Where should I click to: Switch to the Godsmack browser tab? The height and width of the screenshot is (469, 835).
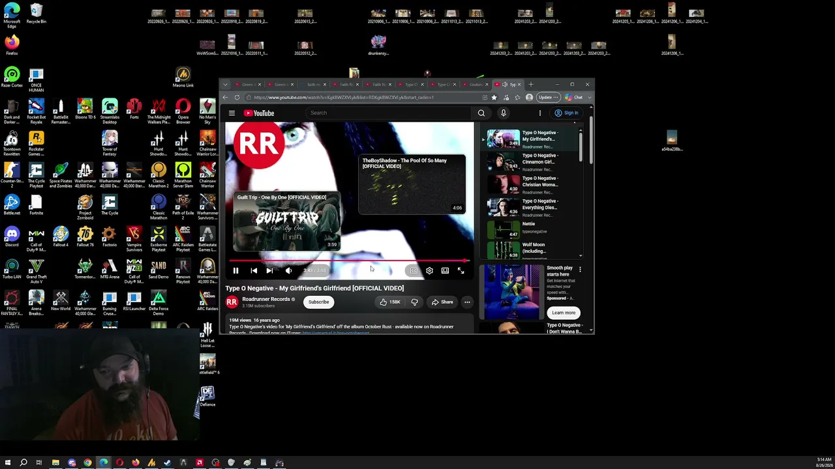[x=476, y=85]
